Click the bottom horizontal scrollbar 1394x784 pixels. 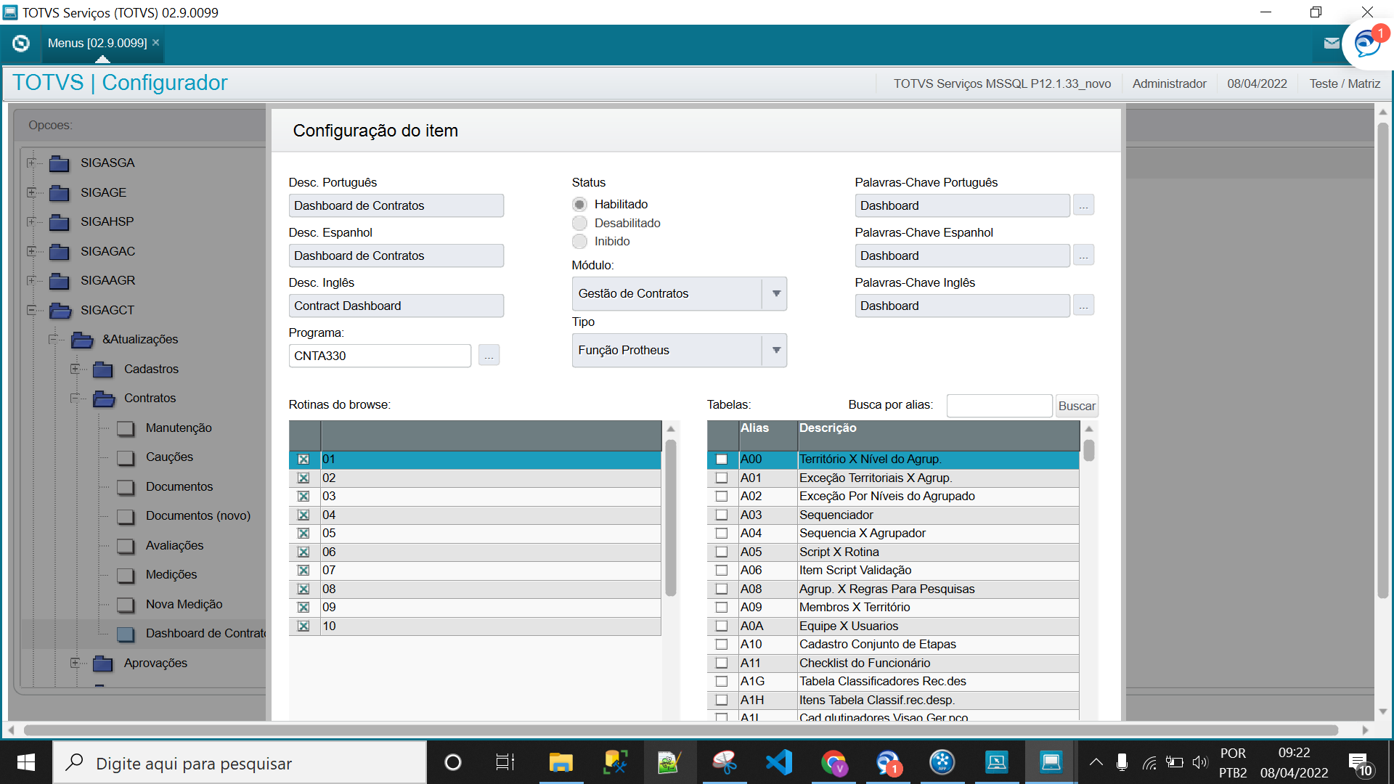681,730
